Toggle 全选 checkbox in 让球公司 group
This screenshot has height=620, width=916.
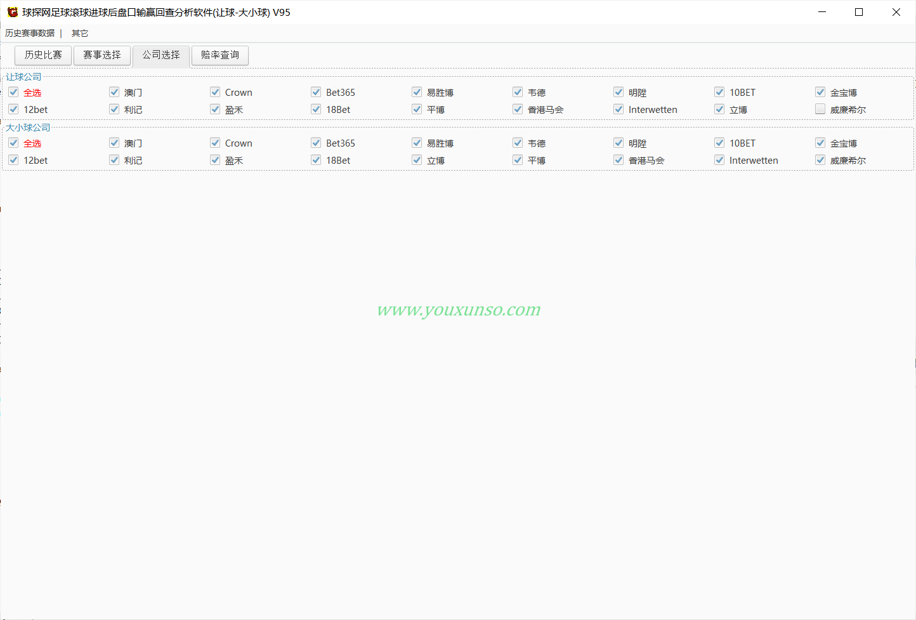tap(13, 92)
